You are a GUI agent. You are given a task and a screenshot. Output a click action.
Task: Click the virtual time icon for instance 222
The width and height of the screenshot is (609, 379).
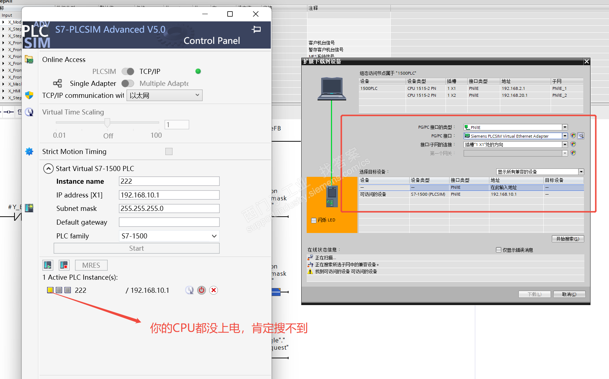pyautogui.click(x=190, y=290)
